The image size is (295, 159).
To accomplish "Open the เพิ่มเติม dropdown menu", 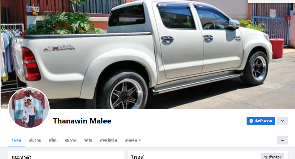I will click(x=133, y=140).
